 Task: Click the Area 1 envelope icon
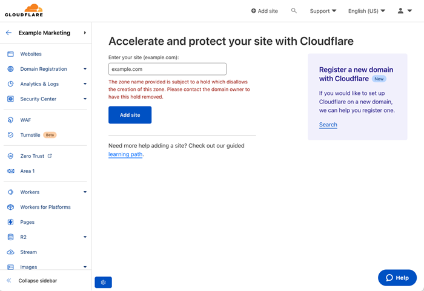10,171
